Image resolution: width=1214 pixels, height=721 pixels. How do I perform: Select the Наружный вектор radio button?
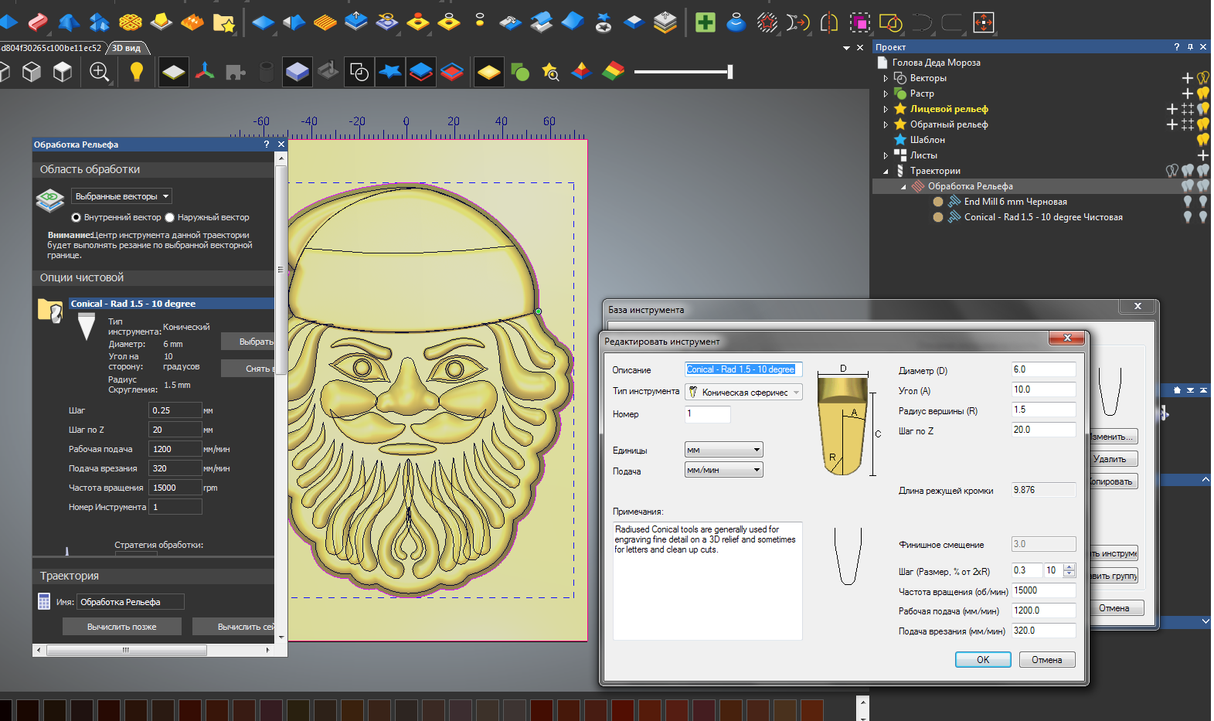[170, 217]
